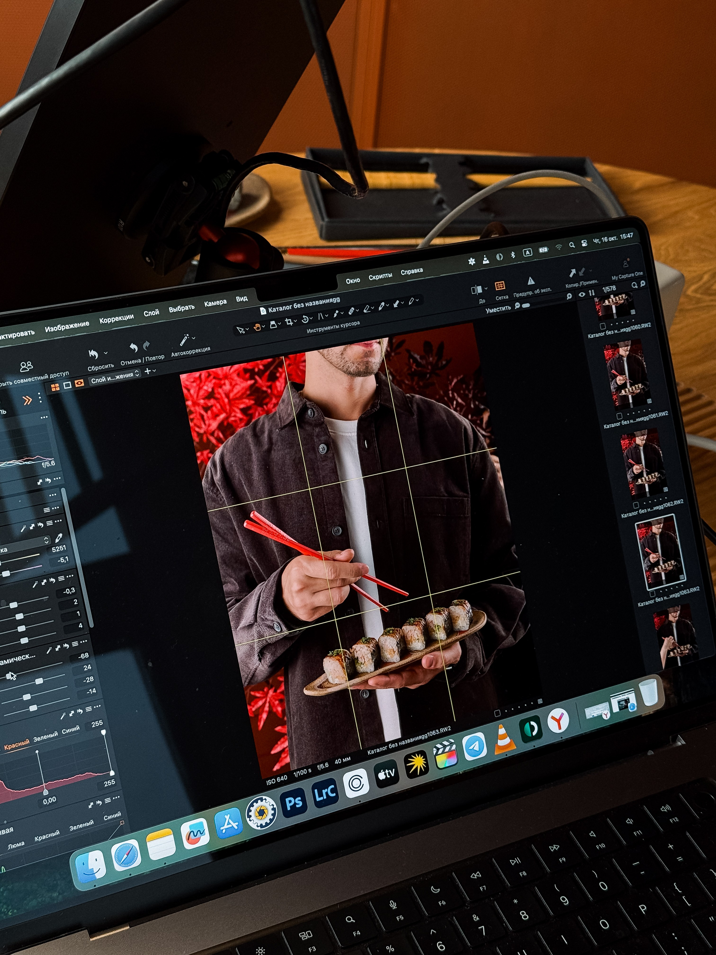Toggle the orange proofing eye icon

pyautogui.click(x=79, y=383)
